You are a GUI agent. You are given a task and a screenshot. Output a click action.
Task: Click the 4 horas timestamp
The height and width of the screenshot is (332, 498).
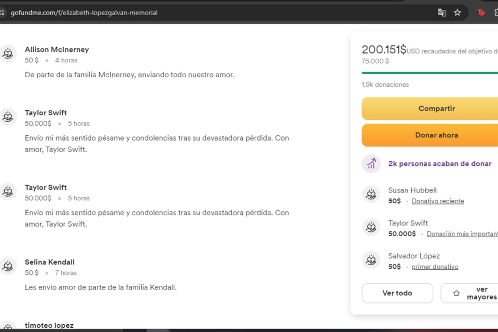(66, 60)
